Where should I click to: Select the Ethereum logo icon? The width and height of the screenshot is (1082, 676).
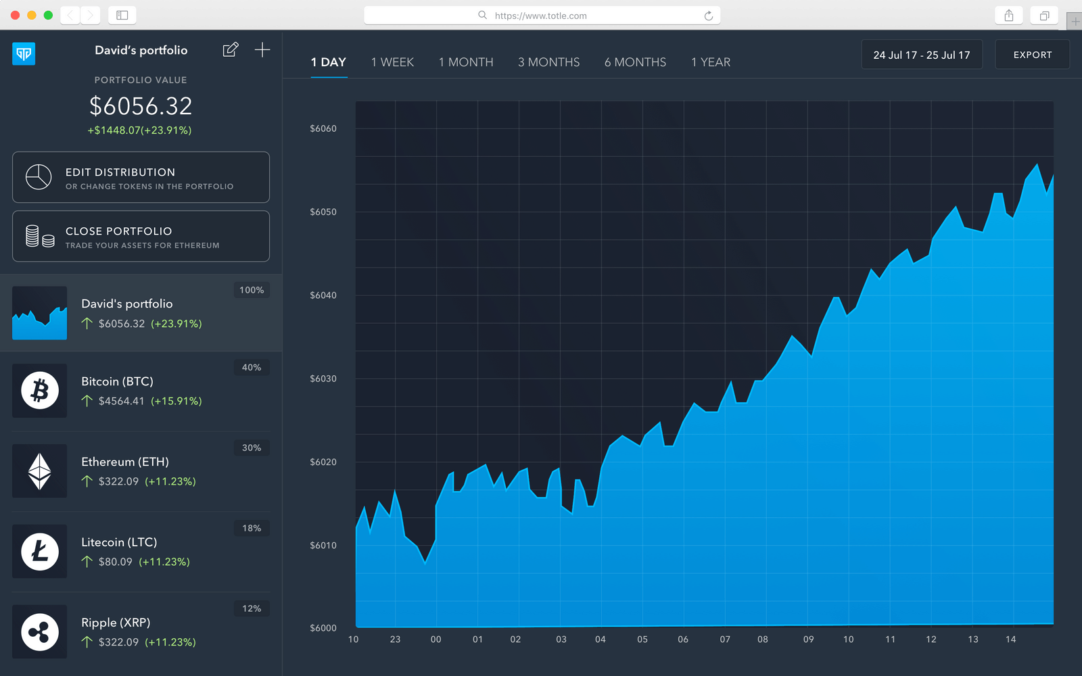click(x=40, y=471)
